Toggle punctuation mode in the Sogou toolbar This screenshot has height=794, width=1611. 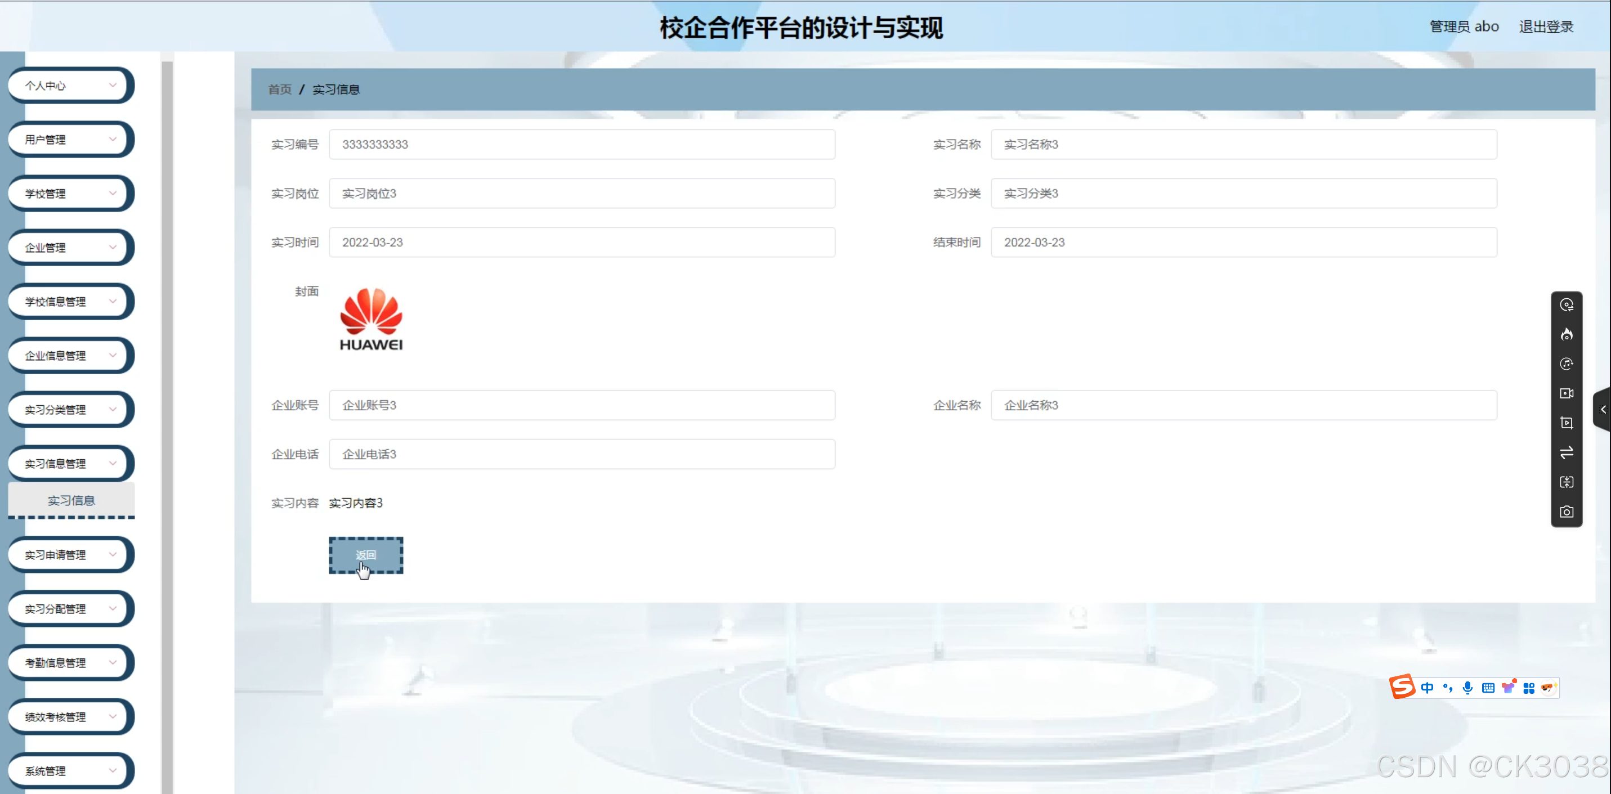click(x=1447, y=687)
